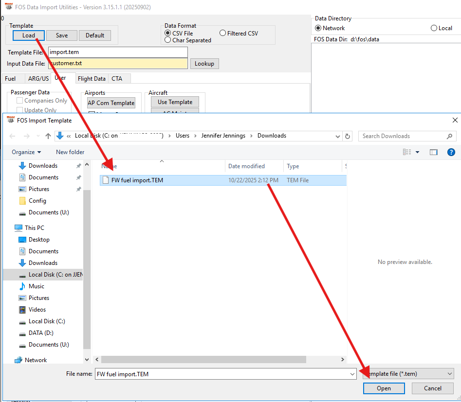The width and height of the screenshot is (461, 402).
Task: Switch to the Flight Data tab
Action: tap(92, 79)
